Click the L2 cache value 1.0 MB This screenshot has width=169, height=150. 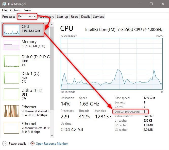[148, 125]
